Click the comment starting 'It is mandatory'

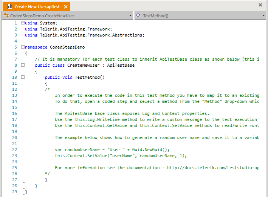click(x=147, y=59)
